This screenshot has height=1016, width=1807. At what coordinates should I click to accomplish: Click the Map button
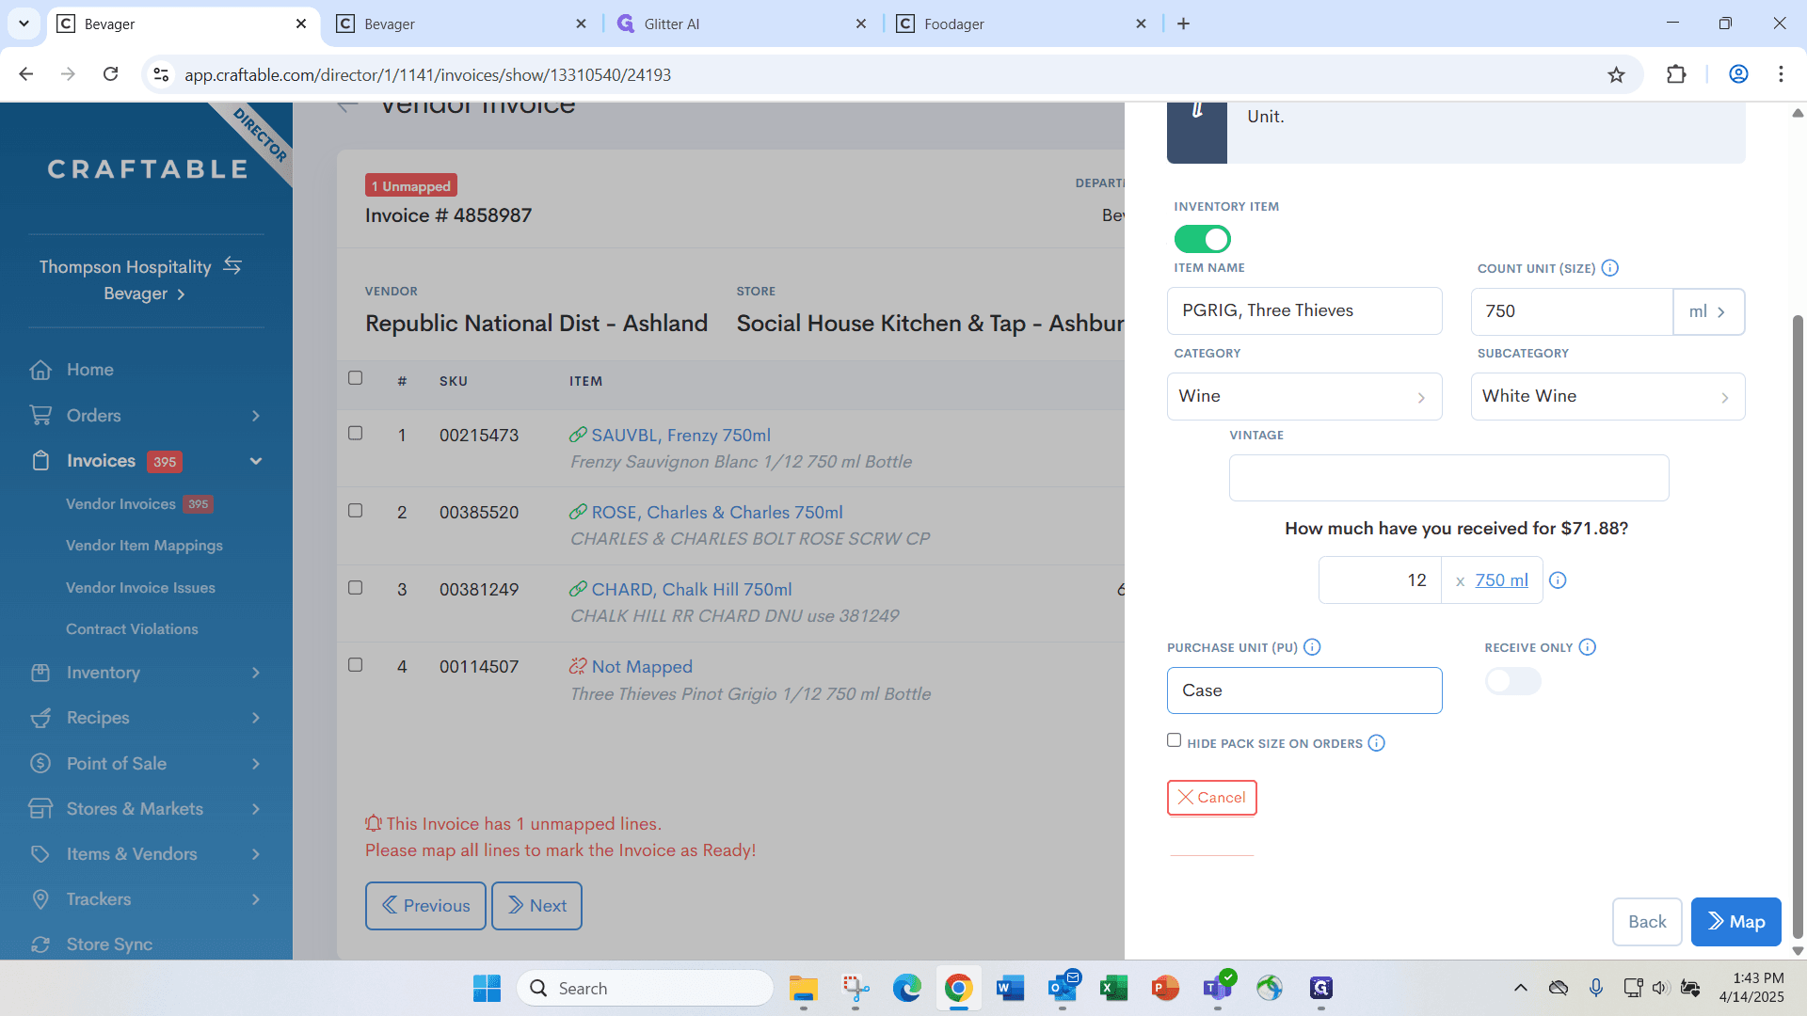coord(1736,922)
